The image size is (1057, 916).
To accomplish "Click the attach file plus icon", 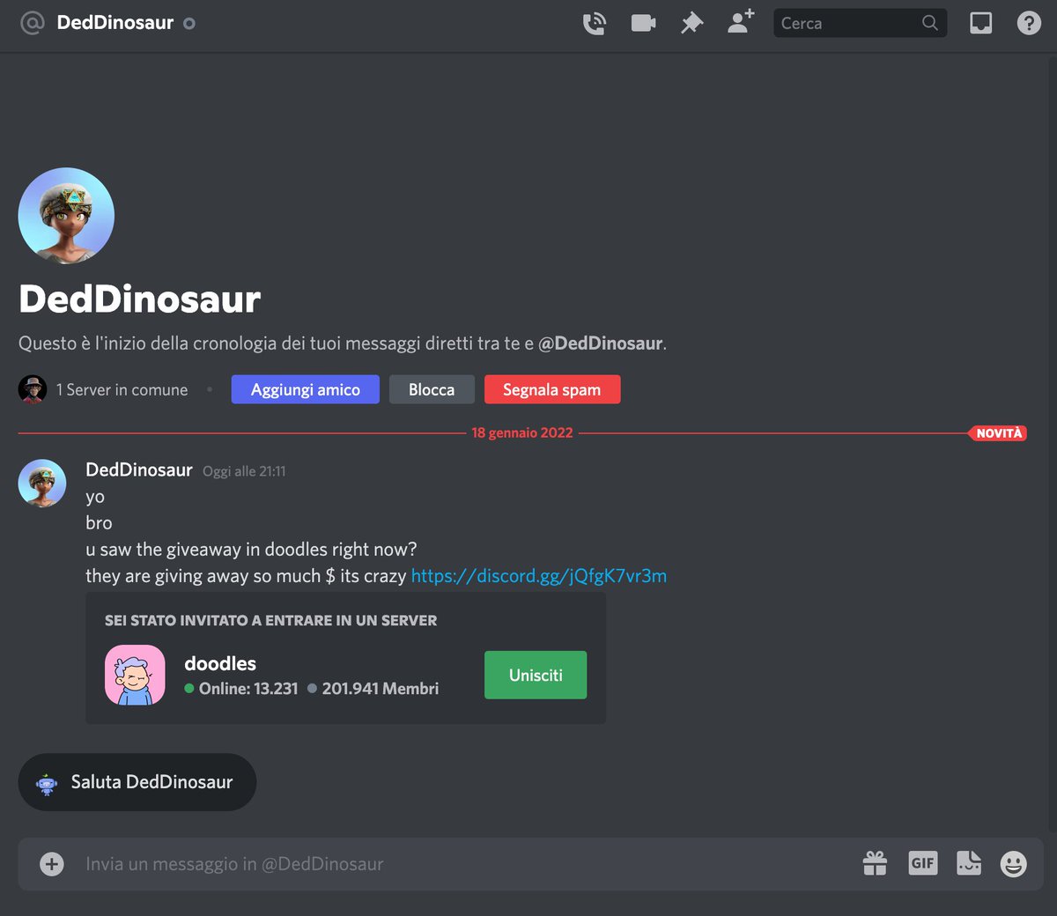I will pyautogui.click(x=52, y=864).
